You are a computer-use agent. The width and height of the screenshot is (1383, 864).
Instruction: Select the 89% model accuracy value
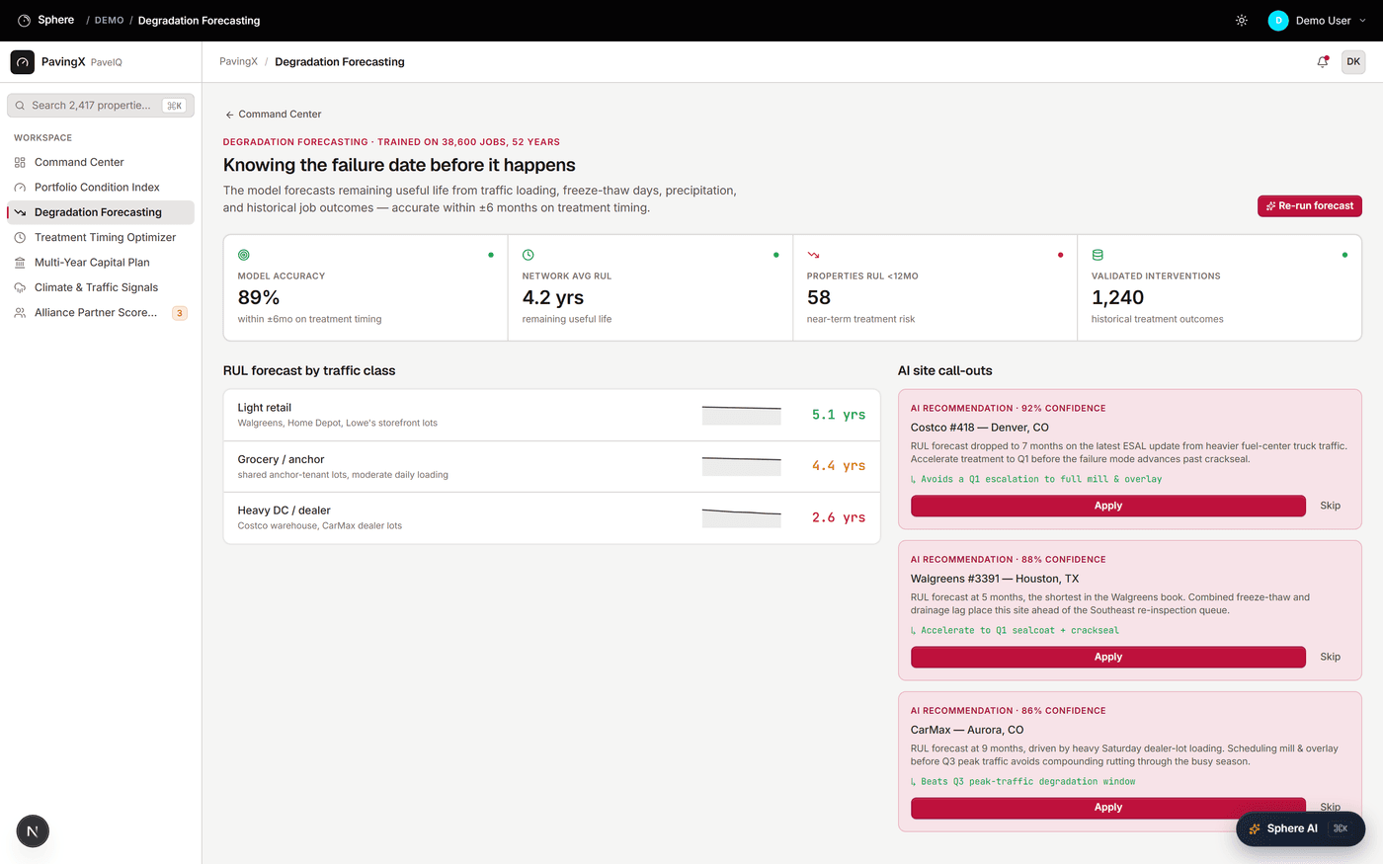[259, 297]
